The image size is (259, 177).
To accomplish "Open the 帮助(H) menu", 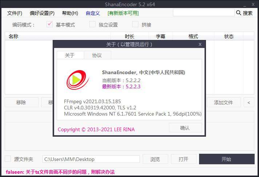I will pyautogui.click(x=70, y=13).
